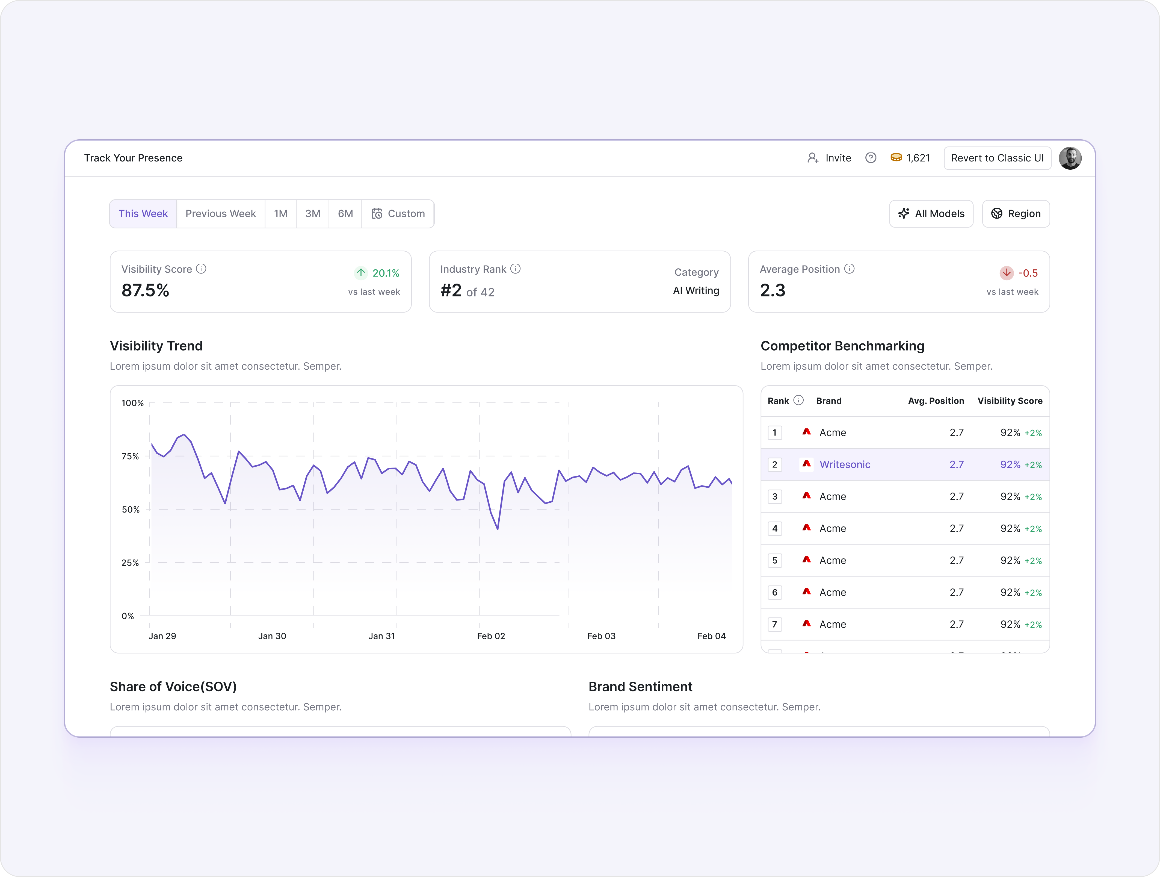Open the All Models filter dropdown
Image resolution: width=1160 pixels, height=877 pixels.
[x=931, y=214]
